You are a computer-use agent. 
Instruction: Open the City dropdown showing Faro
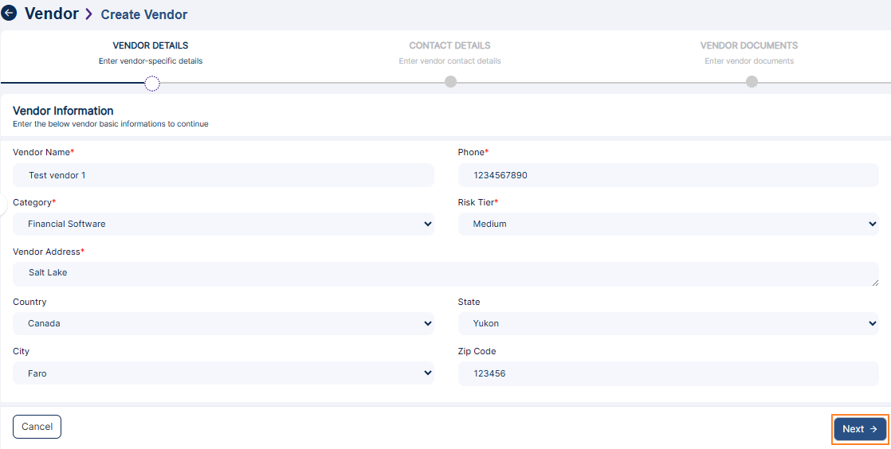tap(223, 373)
